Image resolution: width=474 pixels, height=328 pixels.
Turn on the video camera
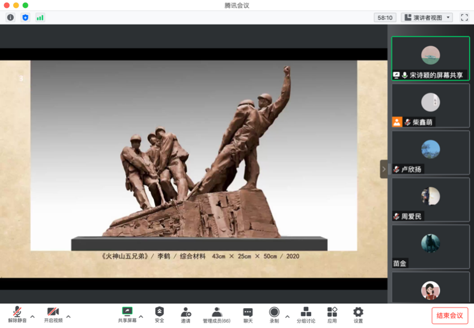point(53,314)
